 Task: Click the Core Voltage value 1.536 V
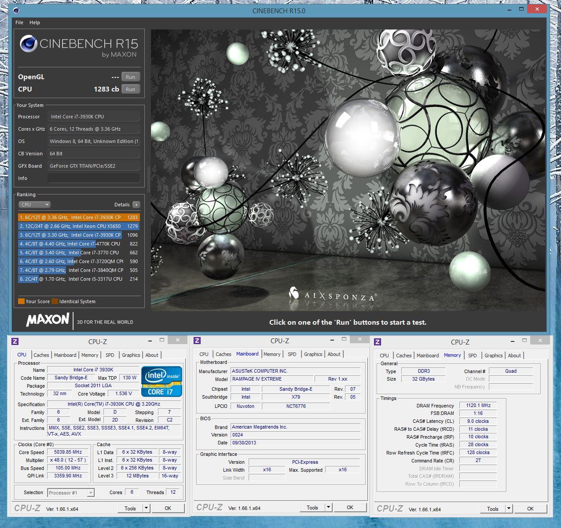pyautogui.click(x=124, y=393)
